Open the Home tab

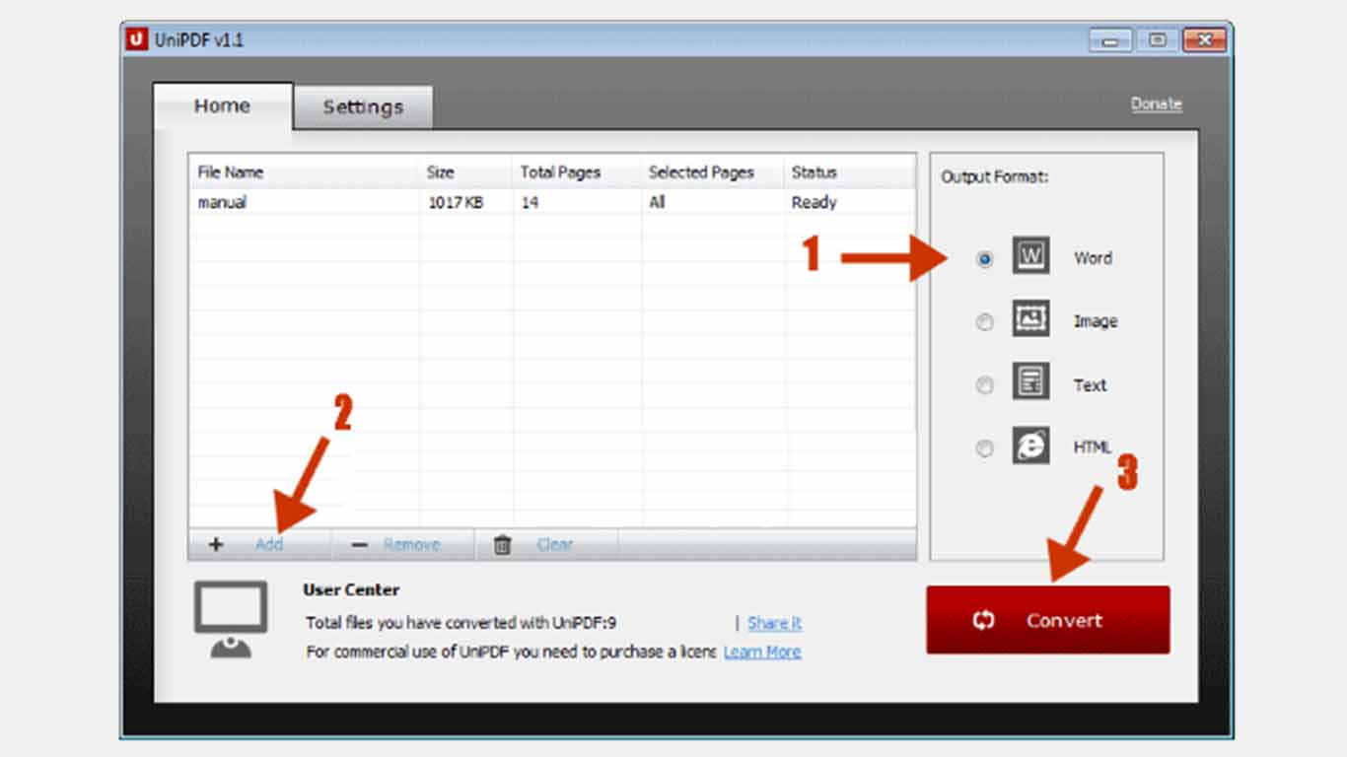(x=222, y=106)
